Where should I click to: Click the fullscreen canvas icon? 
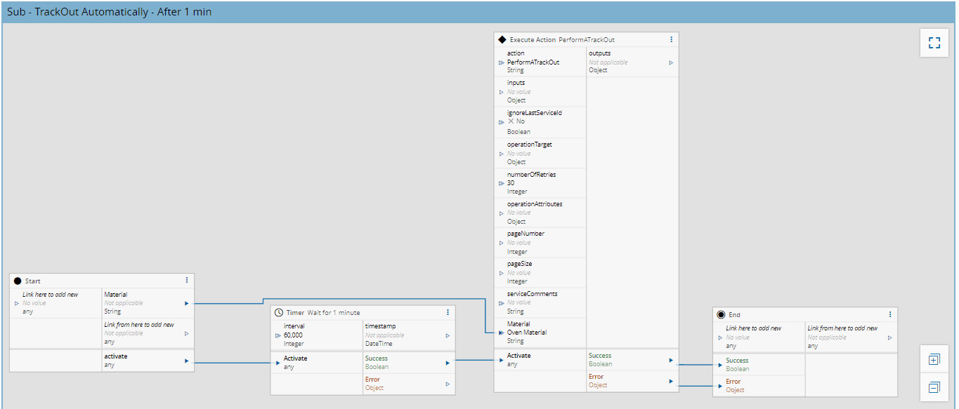(934, 43)
